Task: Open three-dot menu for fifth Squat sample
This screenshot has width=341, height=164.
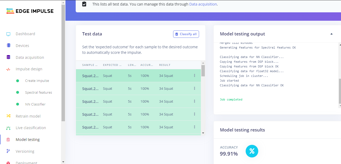Action: click(194, 127)
